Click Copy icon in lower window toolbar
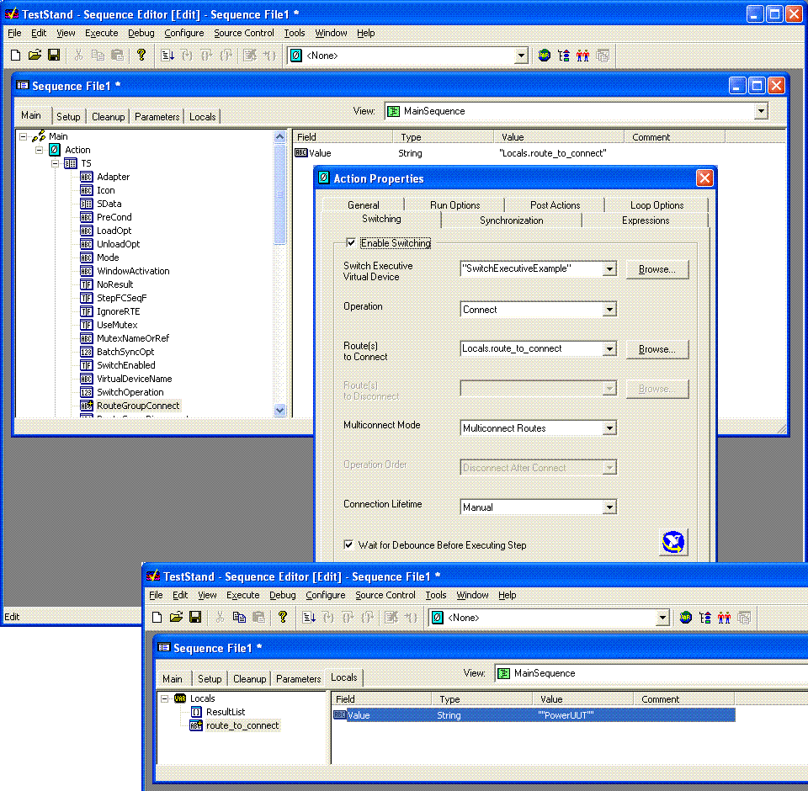Screen dimensions: 808x791 [x=239, y=617]
